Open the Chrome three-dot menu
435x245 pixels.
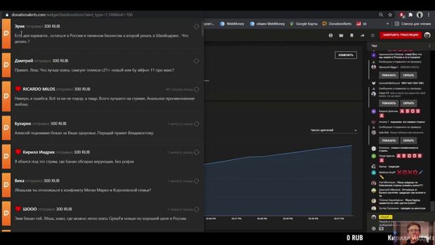(x=429, y=15)
